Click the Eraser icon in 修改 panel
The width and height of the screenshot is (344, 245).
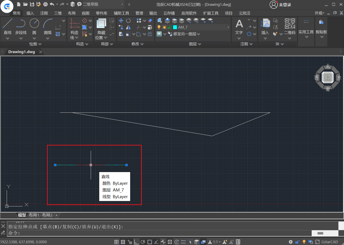(x=150, y=21)
